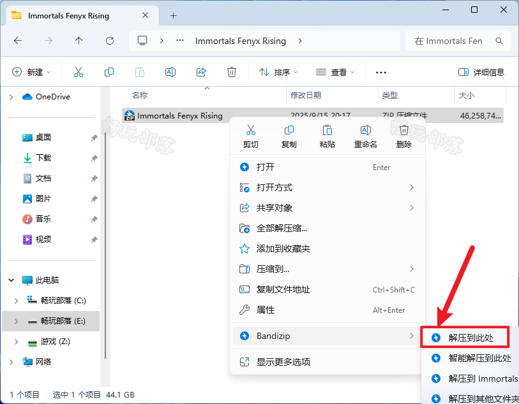This screenshot has height=404, width=519.
Task: Select 全部解压缩... from the context menu
Action: point(327,228)
